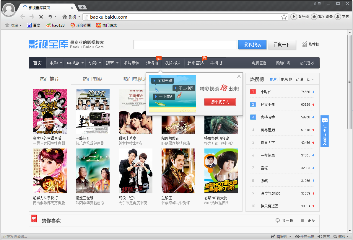Adjust page zoom with 缩放 control
The height and width of the screenshot is (240, 353).
point(340,237)
